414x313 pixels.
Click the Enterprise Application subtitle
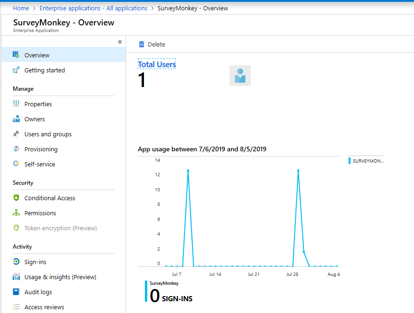pos(36,31)
